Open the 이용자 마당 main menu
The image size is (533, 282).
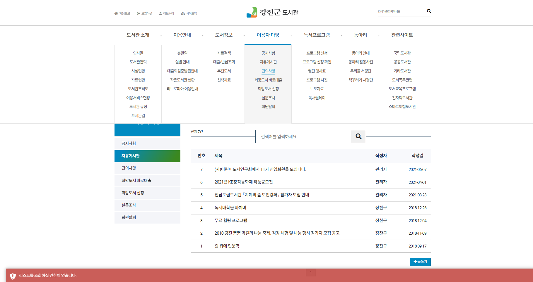[x=268, y=35]
